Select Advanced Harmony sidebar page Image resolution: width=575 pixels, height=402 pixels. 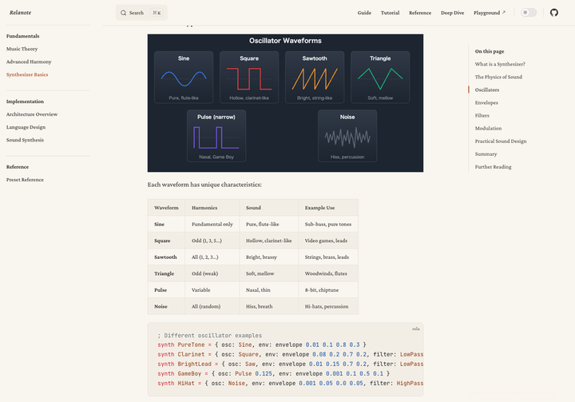coord(28,62)
